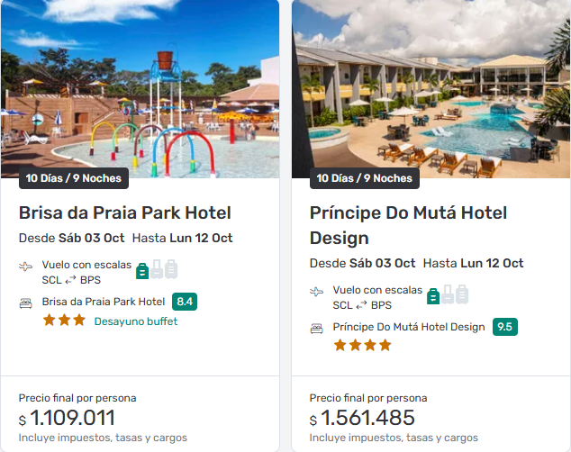The width and height of the screenshot is (571, 452).
Task: Click the green backpack icon in Príncipe card
Action: (x=432, y=294)
